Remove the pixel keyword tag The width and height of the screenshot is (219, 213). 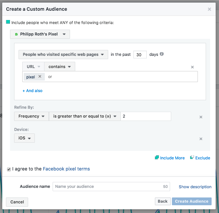point(40,77)
